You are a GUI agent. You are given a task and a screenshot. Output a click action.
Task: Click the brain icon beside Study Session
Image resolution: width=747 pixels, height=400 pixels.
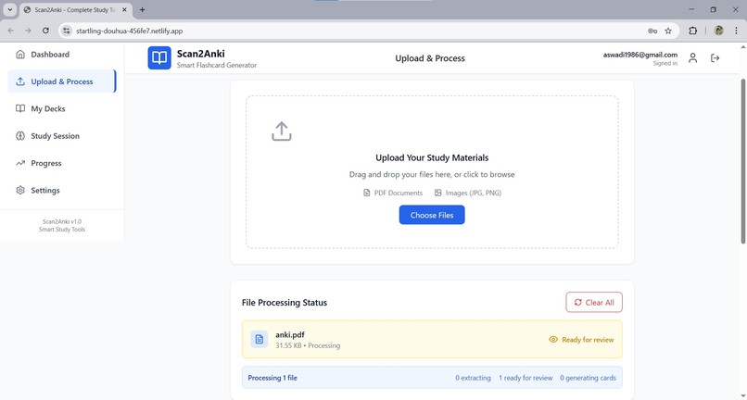pyautogui.click(x=20, y=136)
